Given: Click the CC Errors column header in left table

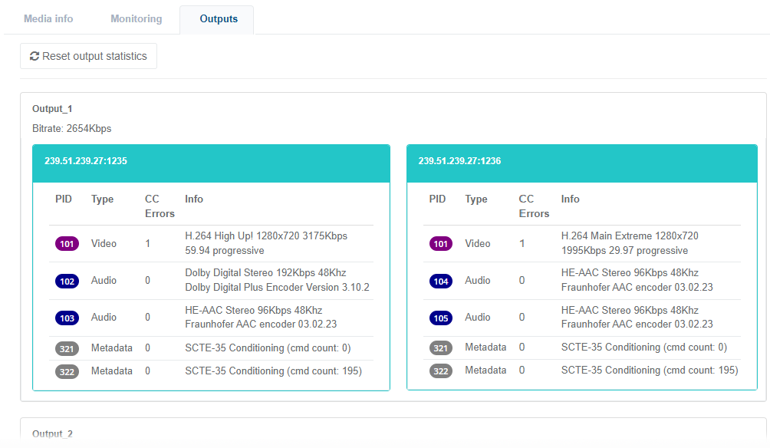Looking at the screenshot, I should tap(160, 206).
